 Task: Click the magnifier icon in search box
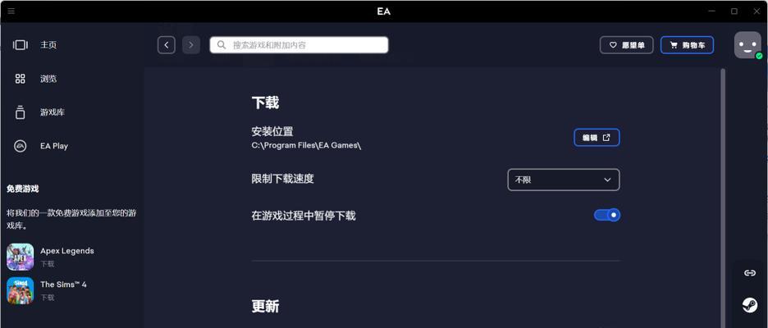point(222,45)
